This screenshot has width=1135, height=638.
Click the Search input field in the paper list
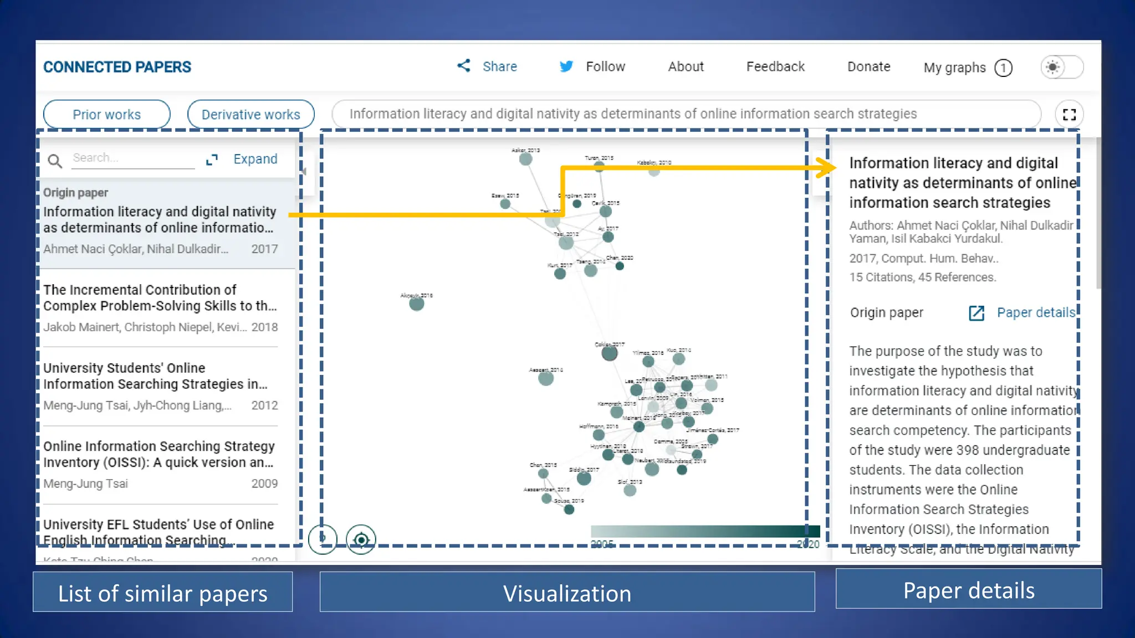[133, 158]
